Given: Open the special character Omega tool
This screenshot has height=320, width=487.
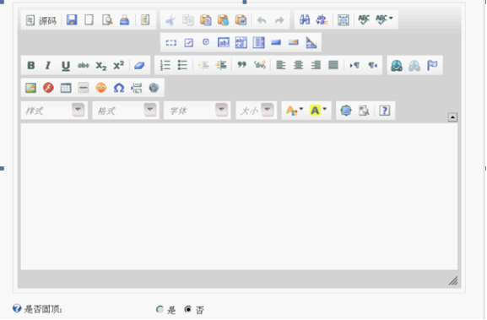Looking at the screenshot, I should tap(119, 88).
